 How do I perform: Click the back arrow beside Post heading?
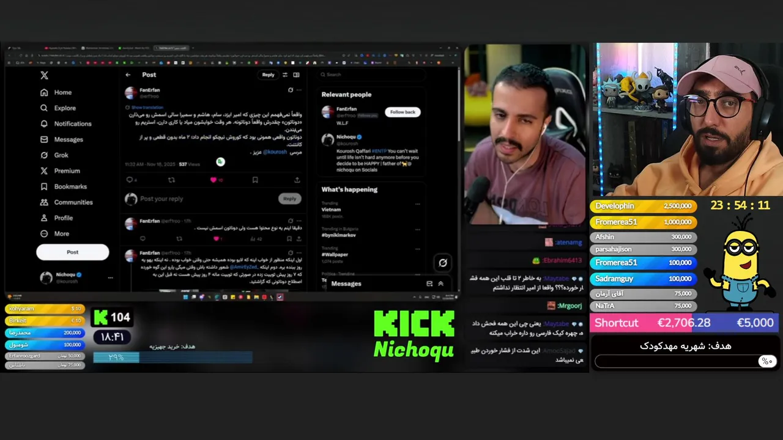tap(128, 75)
